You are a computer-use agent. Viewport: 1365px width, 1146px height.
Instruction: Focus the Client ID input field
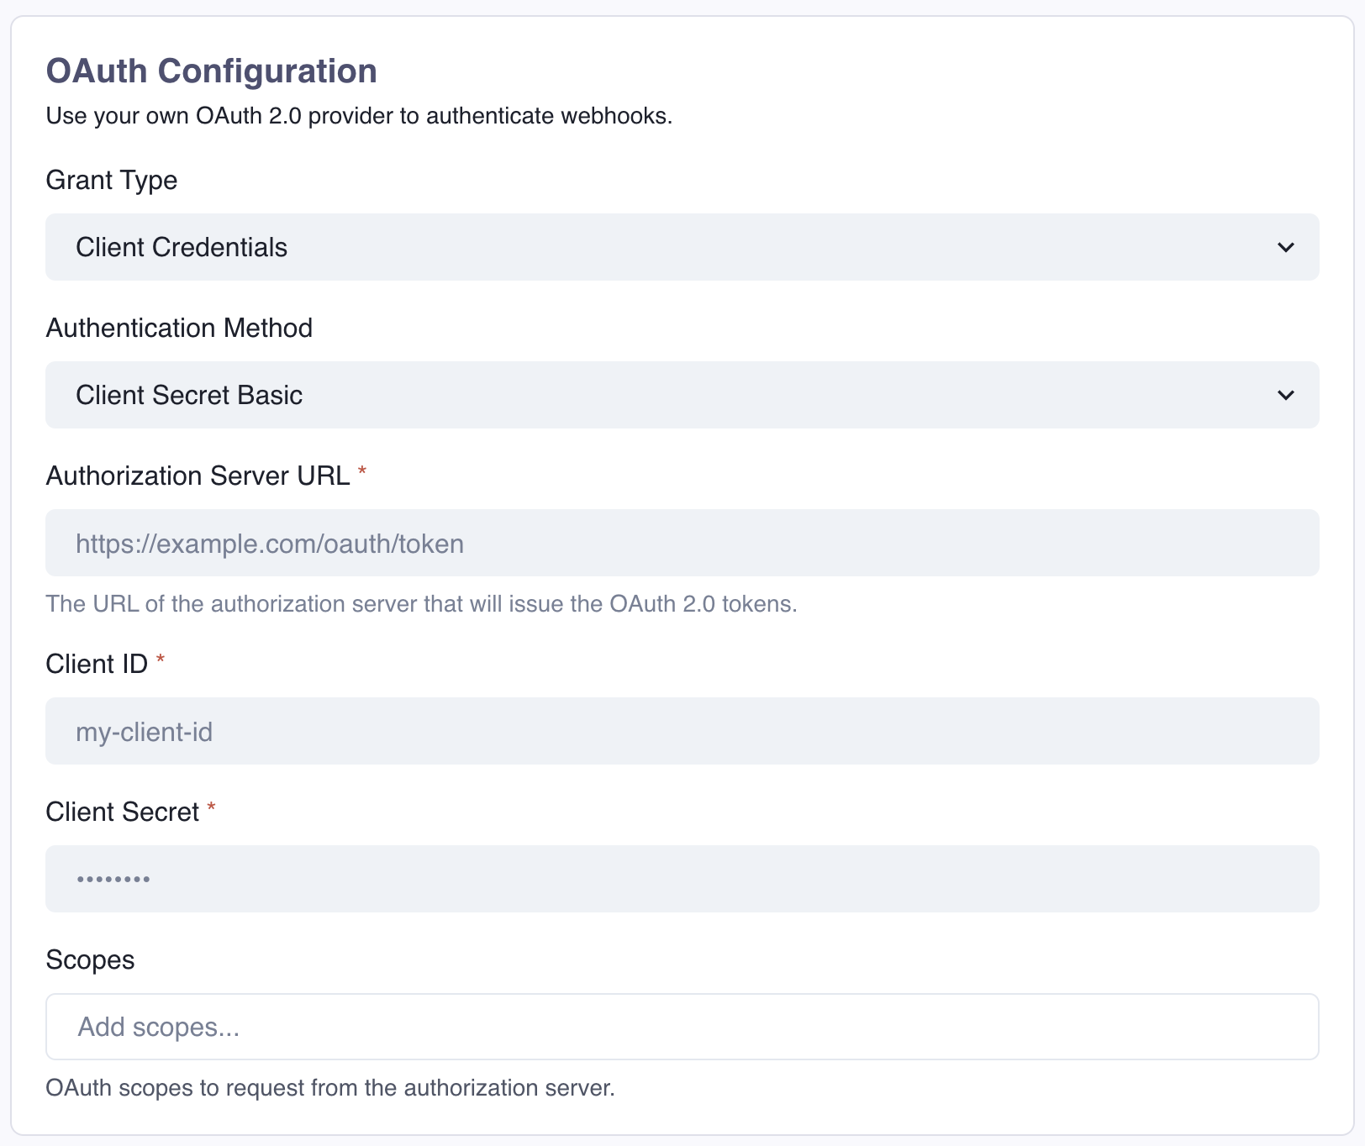tap(682, 731)
